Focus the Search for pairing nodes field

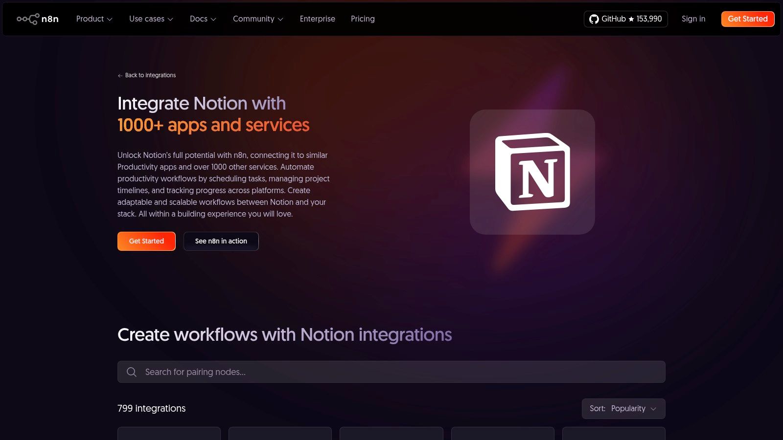[391, 372]
